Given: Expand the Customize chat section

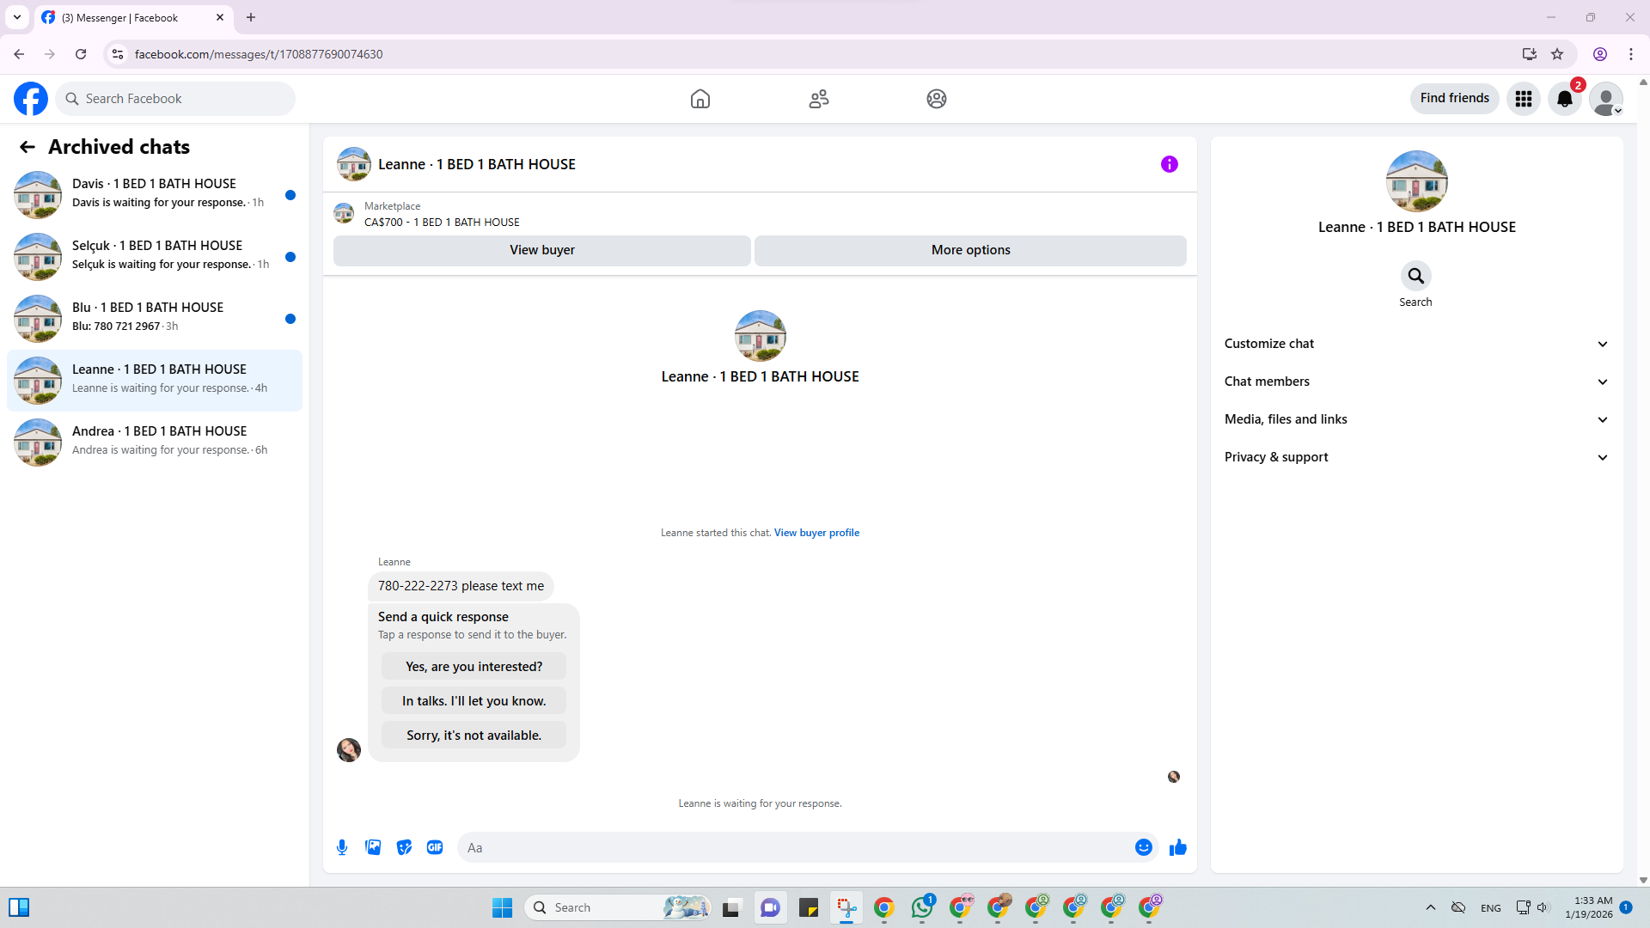Looking at the screenshot, I should 1415,344.
